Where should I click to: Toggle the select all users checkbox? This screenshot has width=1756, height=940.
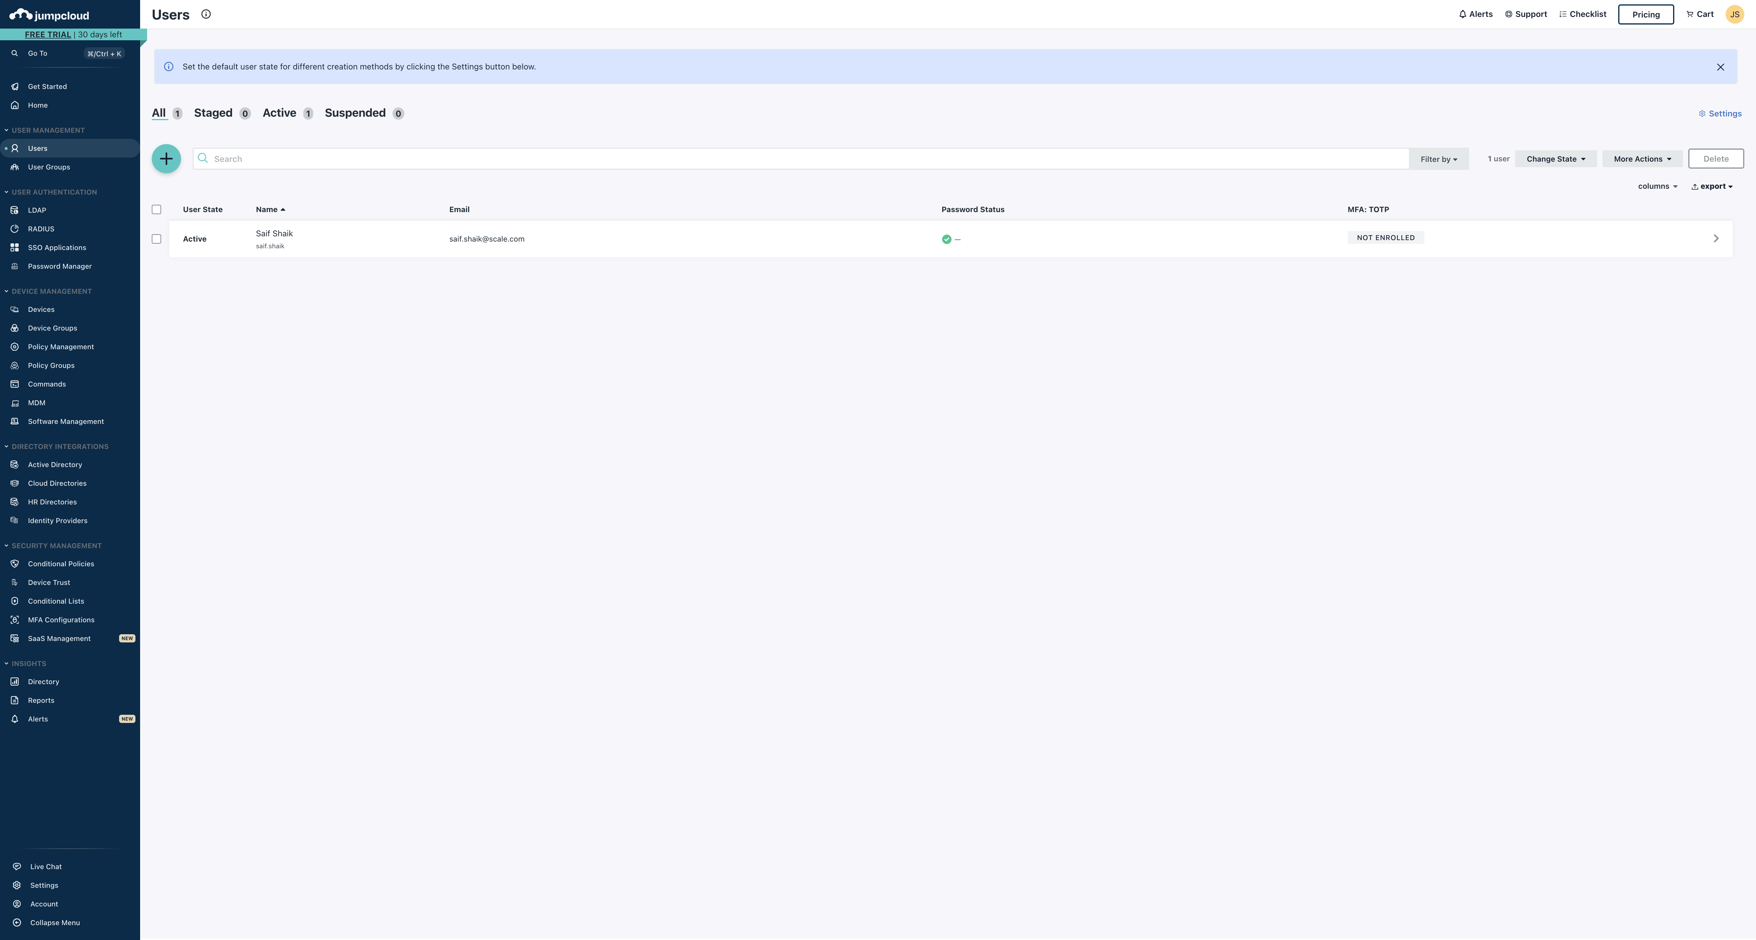(x=156, y=209)
